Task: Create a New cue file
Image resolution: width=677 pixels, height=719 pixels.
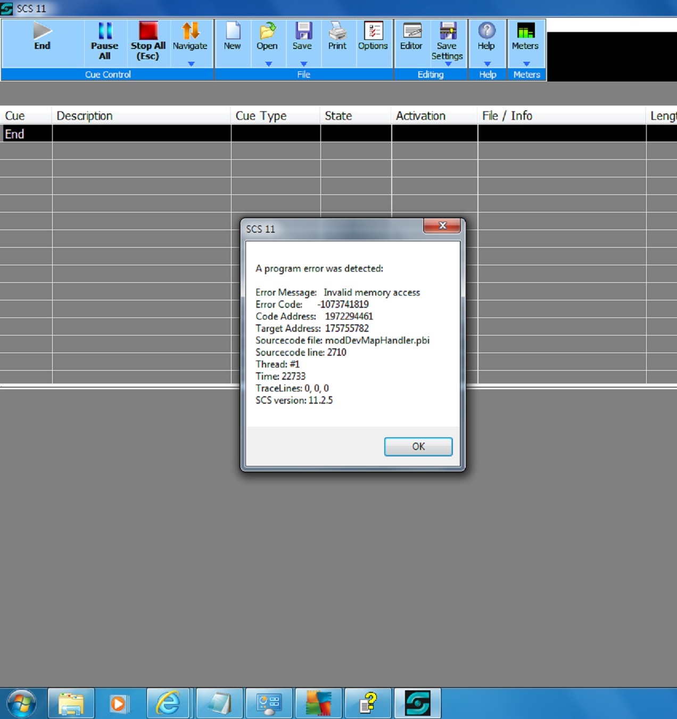Action: pos(233,32)
